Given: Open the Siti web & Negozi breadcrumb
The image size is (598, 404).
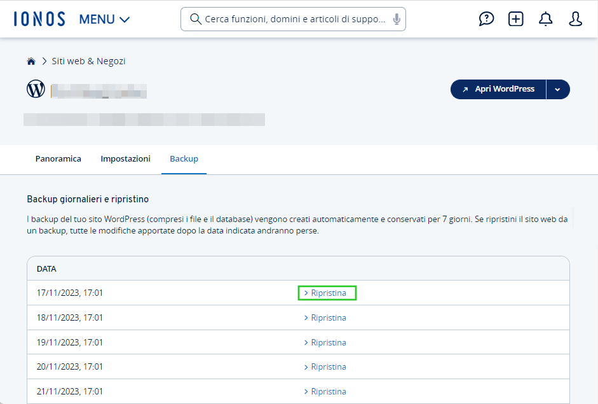Looking at the screenshot, I should (x=88, y=61).
